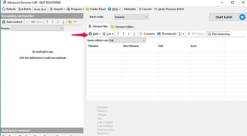
Task: Open the Add files dropdown
Action: 94,34
